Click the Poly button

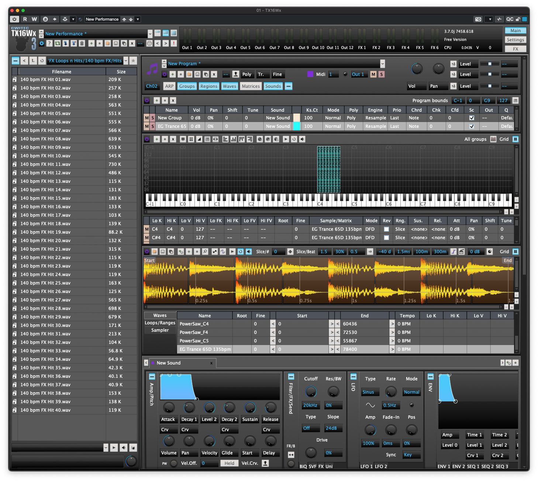247,74
